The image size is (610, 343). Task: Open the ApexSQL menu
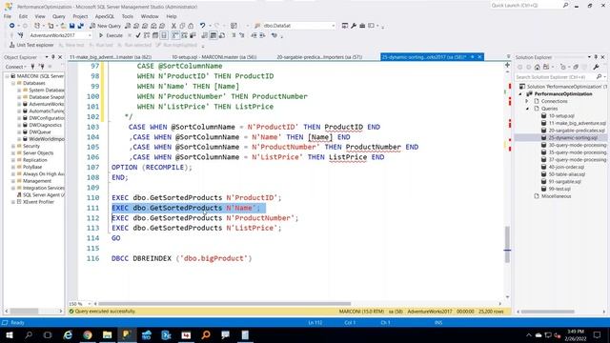tap(105, 16)
